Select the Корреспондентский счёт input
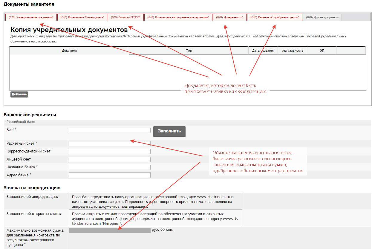Image resolution: width=372 pixels, height=249 pixels. click(110, 151)
